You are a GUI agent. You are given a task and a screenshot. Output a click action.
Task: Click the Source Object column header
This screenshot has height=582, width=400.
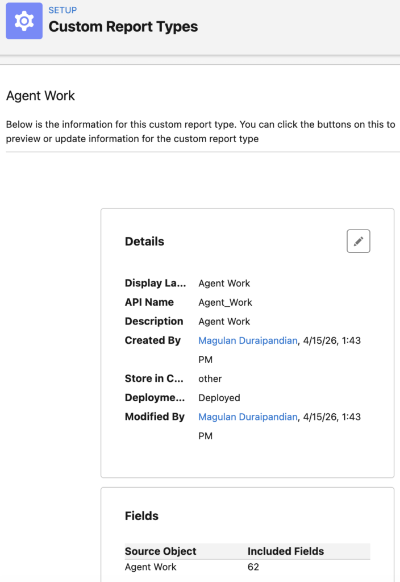click(160, 551)
